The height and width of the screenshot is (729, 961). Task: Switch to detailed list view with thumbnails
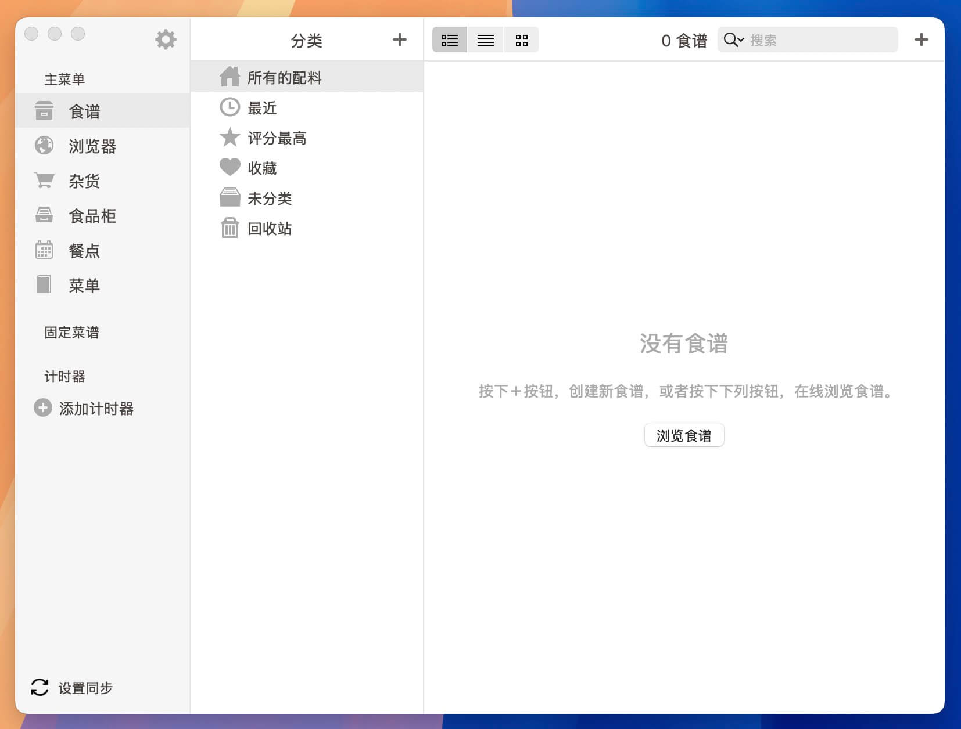(x=450, y=40)
